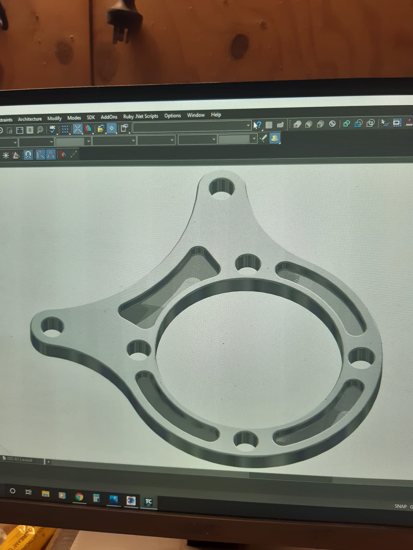Toggle the magnet snap mode button
Image resolution: width=413 pixels, height=550 pixels.
coord(28,155)
